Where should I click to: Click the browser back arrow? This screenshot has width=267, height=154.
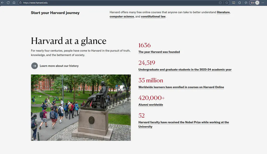[3, 3]
